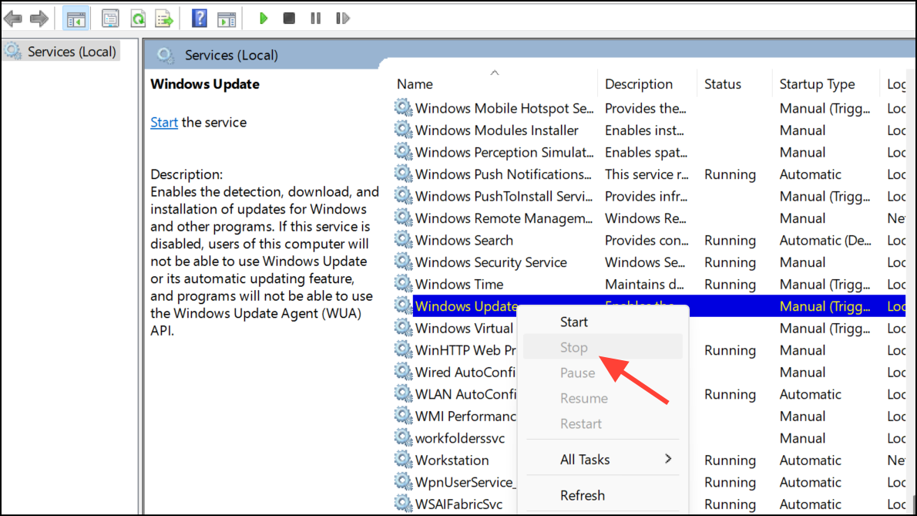Select the Windows Security Service name
917x516 pixels.
click(x=491, y=263)
